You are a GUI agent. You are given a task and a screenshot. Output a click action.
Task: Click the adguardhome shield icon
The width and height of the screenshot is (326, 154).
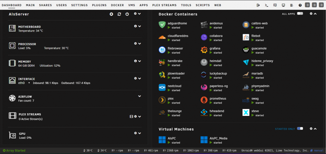pos(162,25)
